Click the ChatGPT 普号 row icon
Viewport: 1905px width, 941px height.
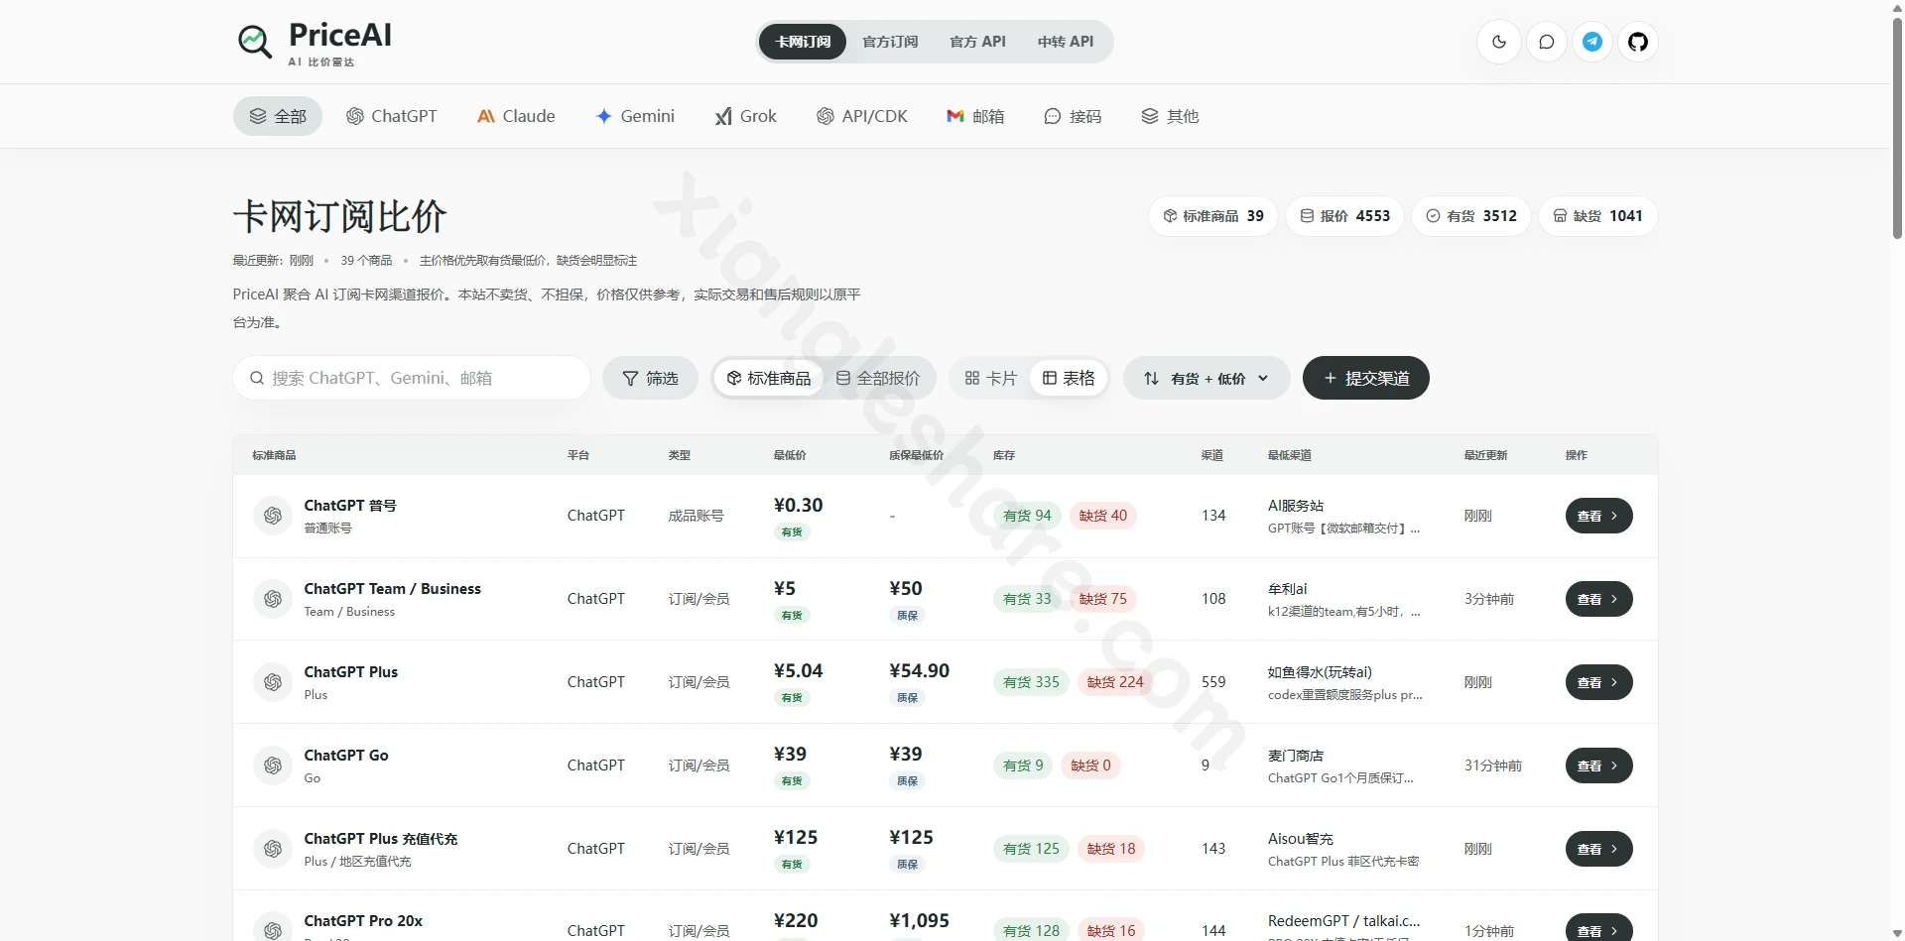point(273,516)
